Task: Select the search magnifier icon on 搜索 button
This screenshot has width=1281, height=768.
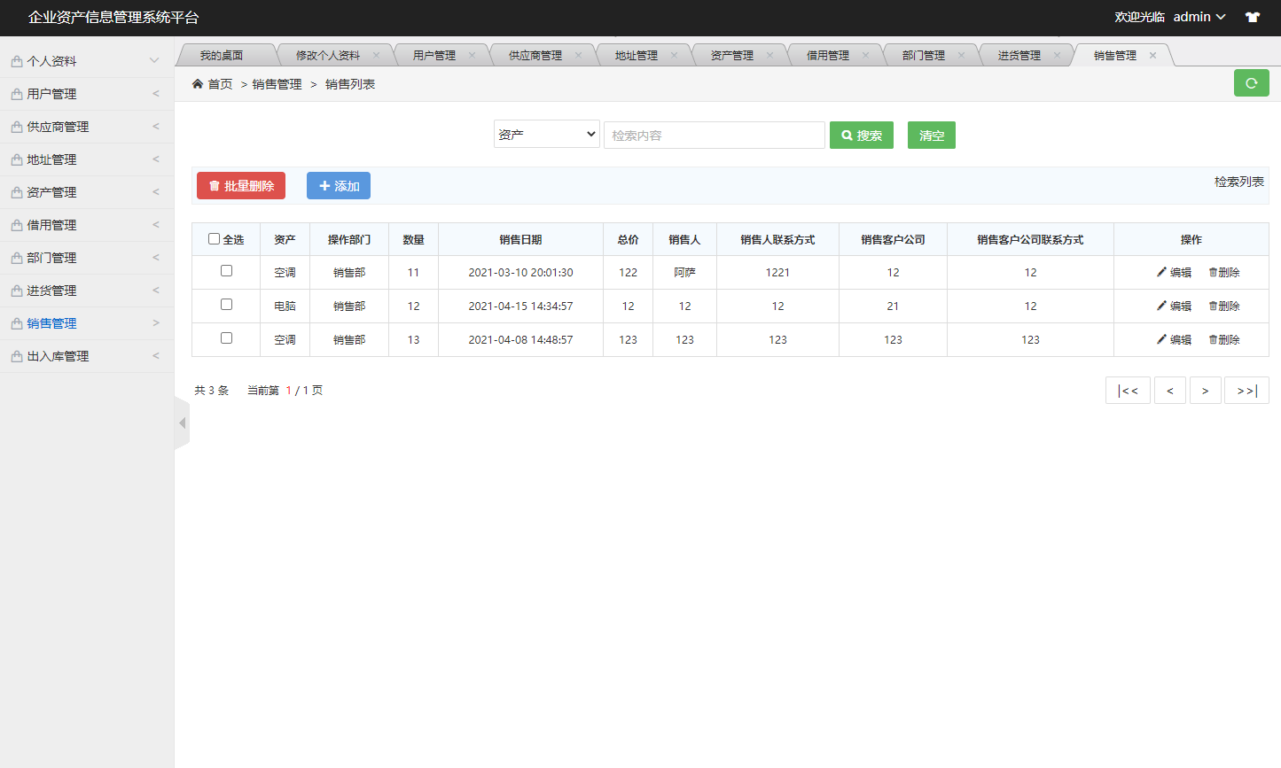Action: (x=846, y=135)
